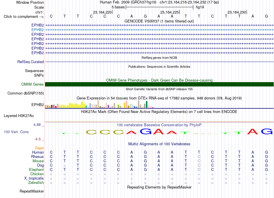Click 'Click to complement -->' to flip bases
This screenshot has width=274, height=198.
tap(24, 17)
